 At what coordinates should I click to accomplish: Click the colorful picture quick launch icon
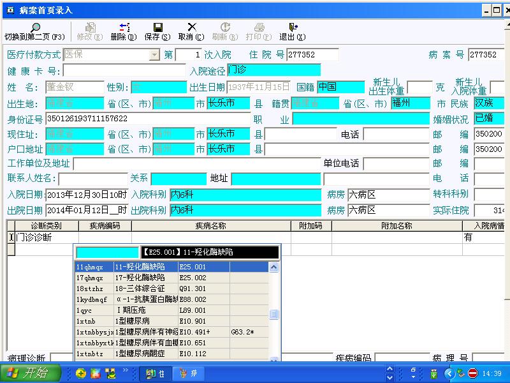click(96, 373)
